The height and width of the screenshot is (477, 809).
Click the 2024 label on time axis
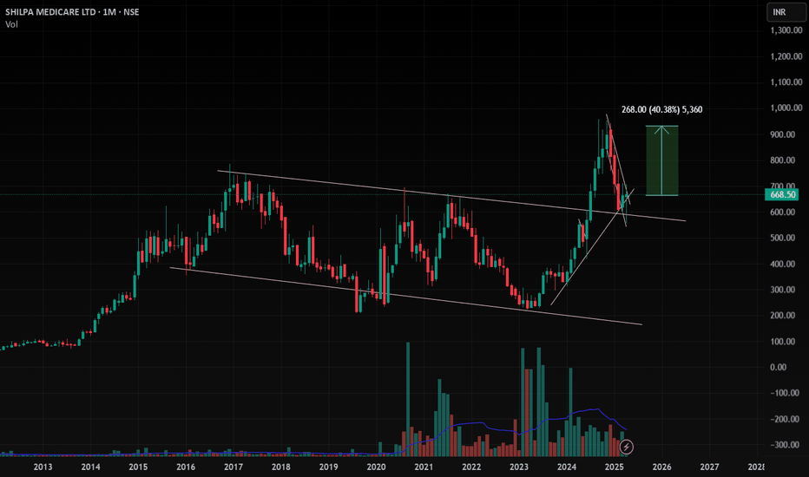pos(567,467)
